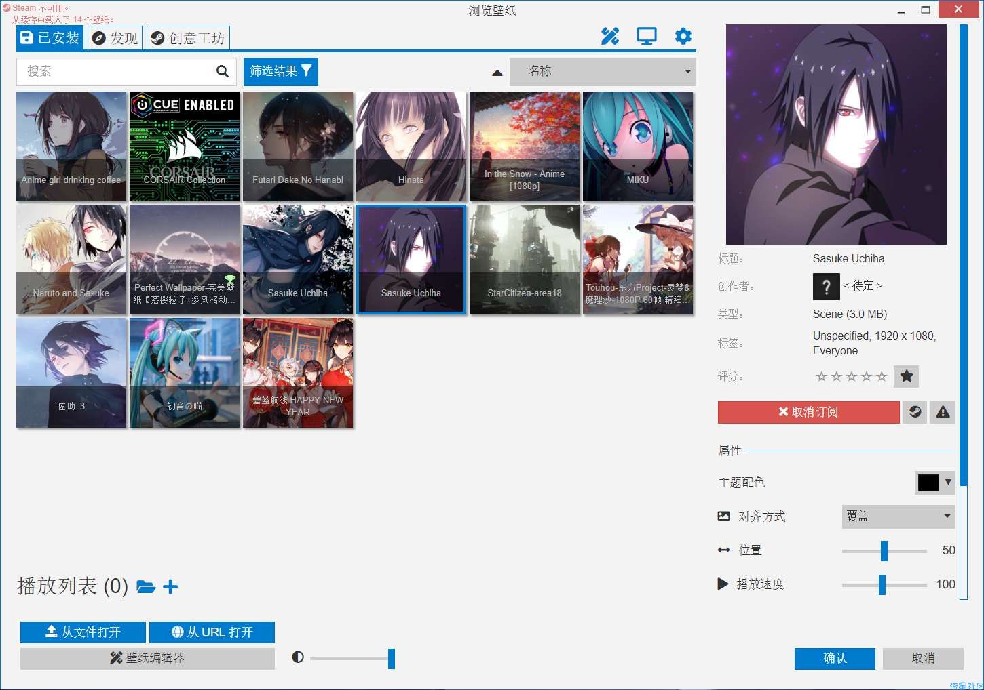Click the brightness contrast icon

(298, 657)
